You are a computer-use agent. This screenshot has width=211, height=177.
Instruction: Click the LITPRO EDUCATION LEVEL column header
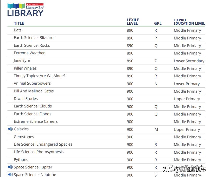tap(189, 22)
